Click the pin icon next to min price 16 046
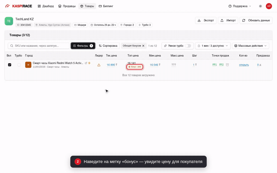The width and height of the screenshot is (277, 173). 160,65
